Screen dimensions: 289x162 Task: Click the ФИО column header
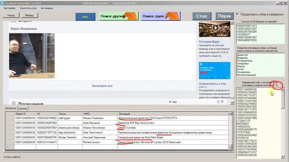point(100,114)
